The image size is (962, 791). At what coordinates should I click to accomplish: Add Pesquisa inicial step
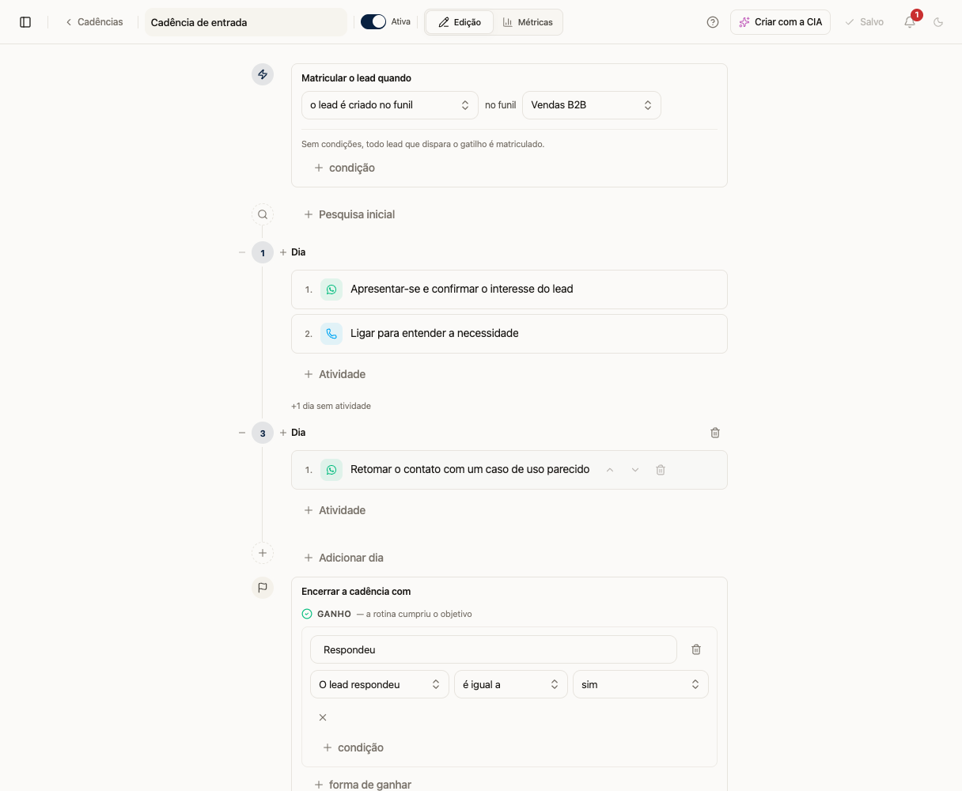(x=350, y=214)
